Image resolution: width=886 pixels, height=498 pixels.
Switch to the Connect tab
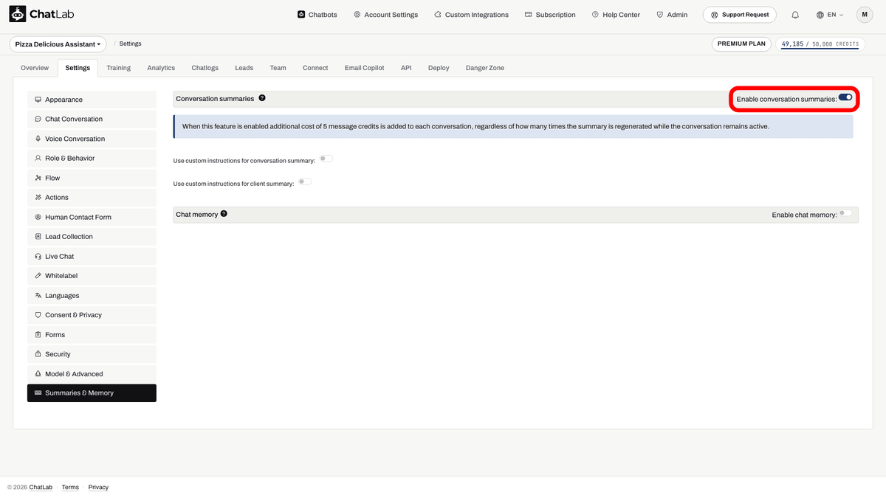point(315,68)
